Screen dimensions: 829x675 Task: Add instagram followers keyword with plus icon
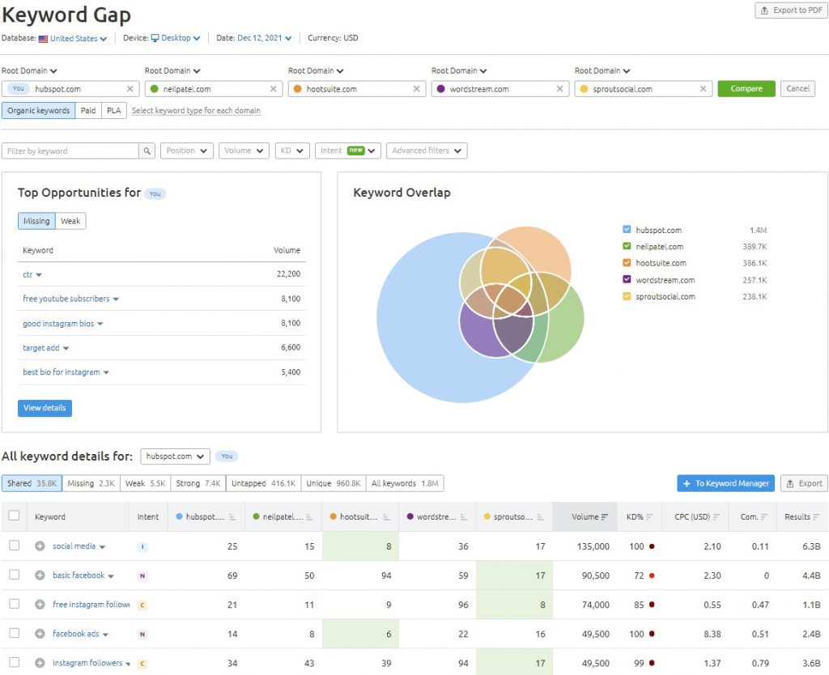click(x=40, y=663)
